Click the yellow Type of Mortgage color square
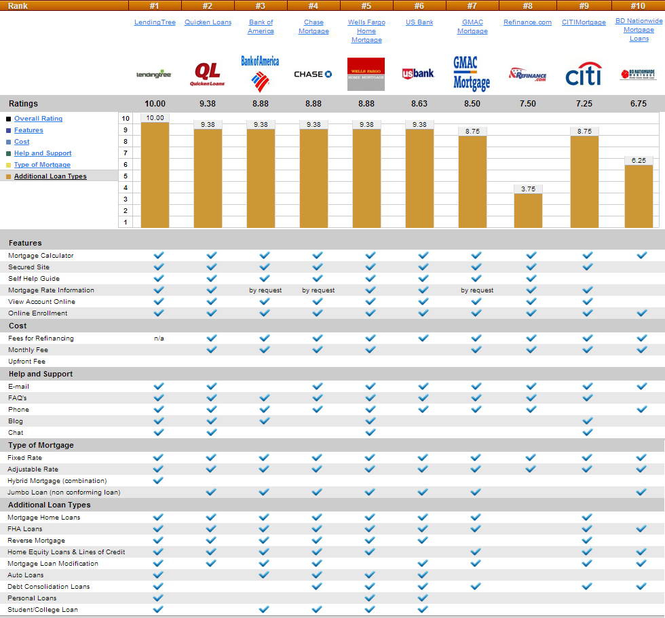The height and width of the screenshot is (618, 665). click(8, 165)
